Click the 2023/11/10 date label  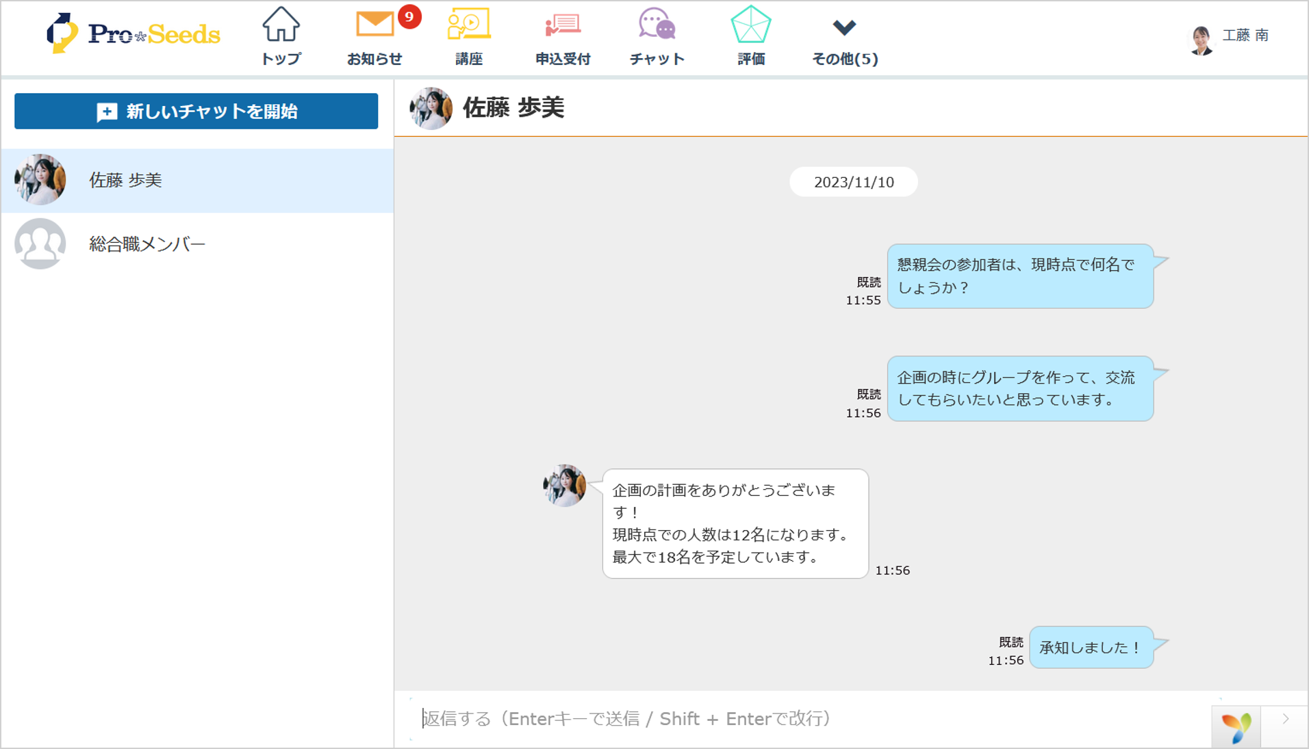(853, 182)
